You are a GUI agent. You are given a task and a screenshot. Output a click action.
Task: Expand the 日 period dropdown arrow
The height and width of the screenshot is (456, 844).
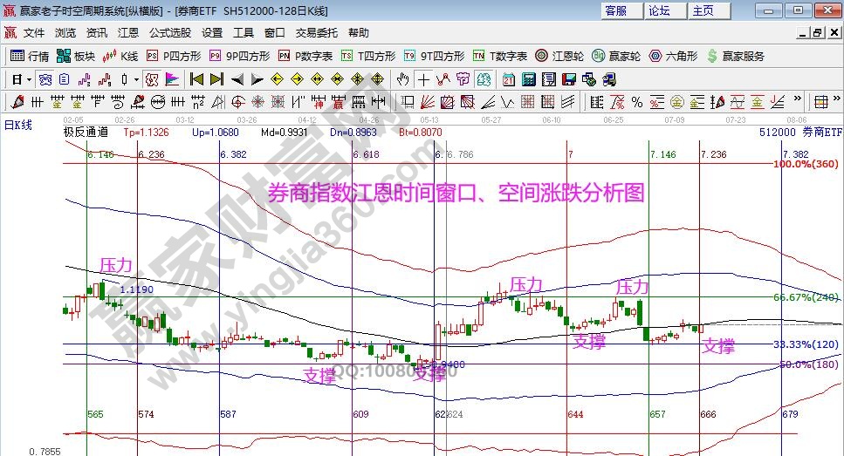click(29, 79)
